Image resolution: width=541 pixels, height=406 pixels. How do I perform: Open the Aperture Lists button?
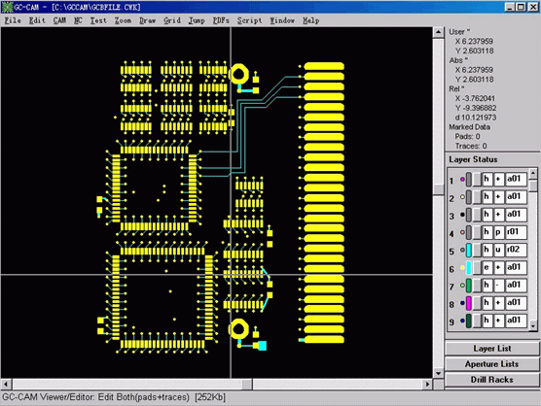(x=491, y=364)
